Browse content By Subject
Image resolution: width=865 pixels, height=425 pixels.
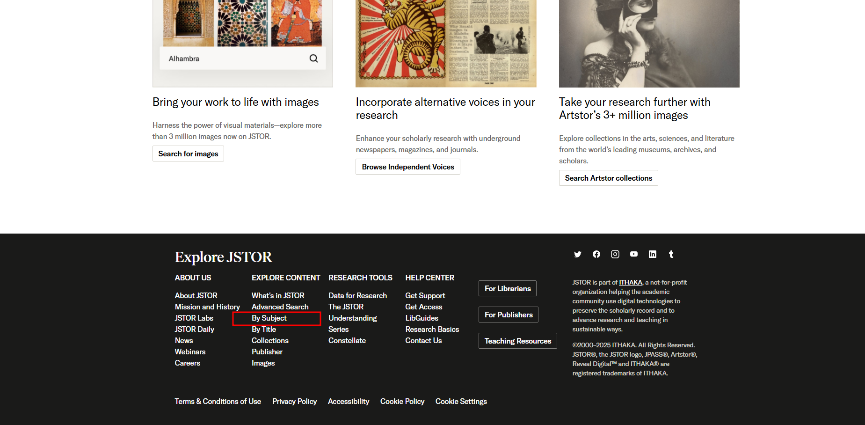point(269,318)
